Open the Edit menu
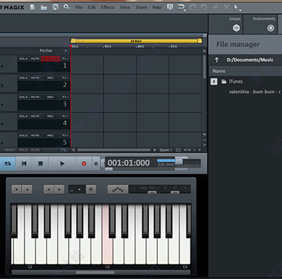282x279 pixels. pos(92,7)
